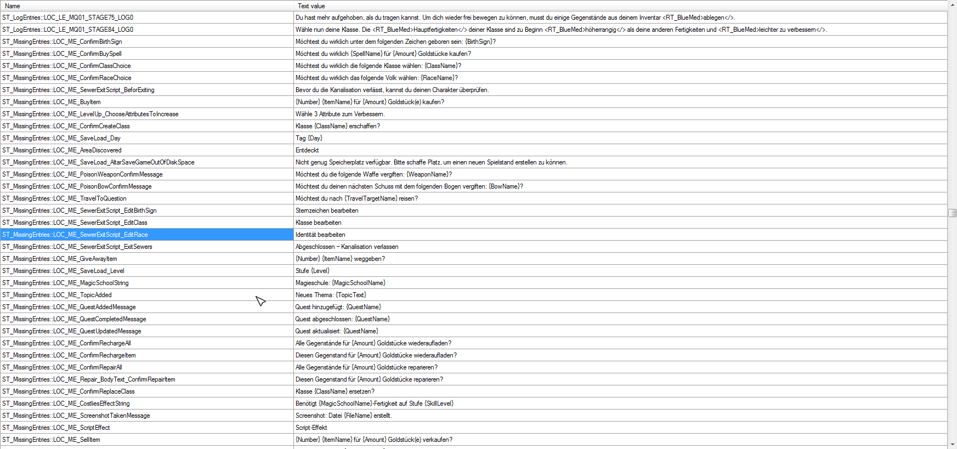Select row LOC_ME_QuestCompletedMessage
The image size is (957, 449).
pos(474,319)
